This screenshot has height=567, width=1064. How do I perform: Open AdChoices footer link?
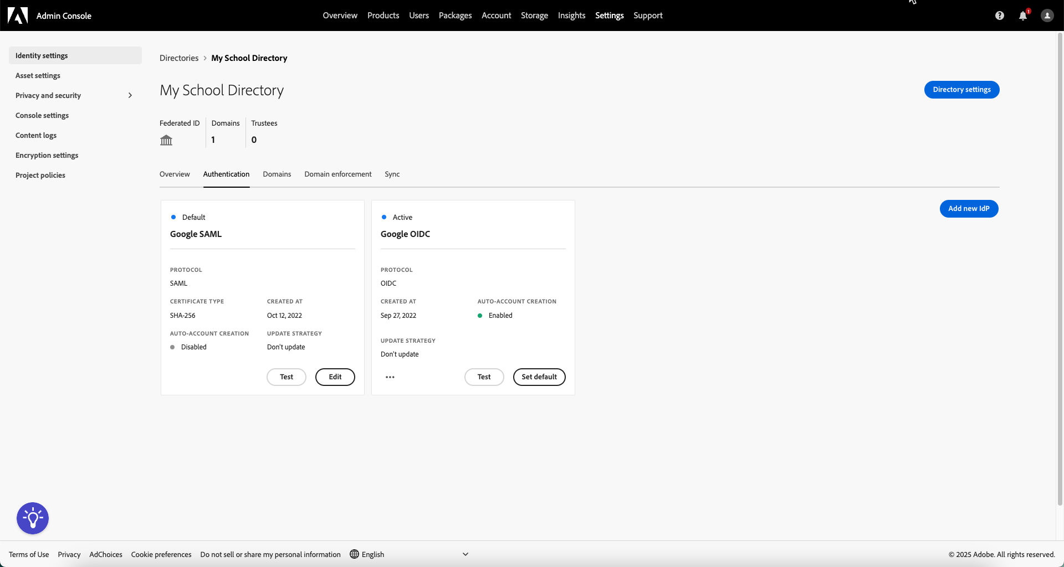(x=106, y=554)
